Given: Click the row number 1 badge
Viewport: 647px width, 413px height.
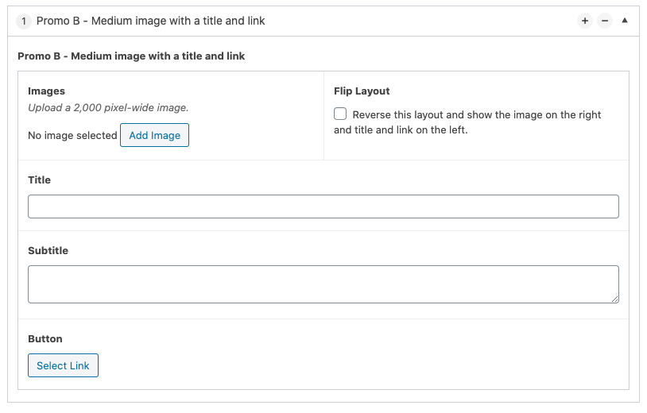Looking at the screenshot, I should (24, 21).
